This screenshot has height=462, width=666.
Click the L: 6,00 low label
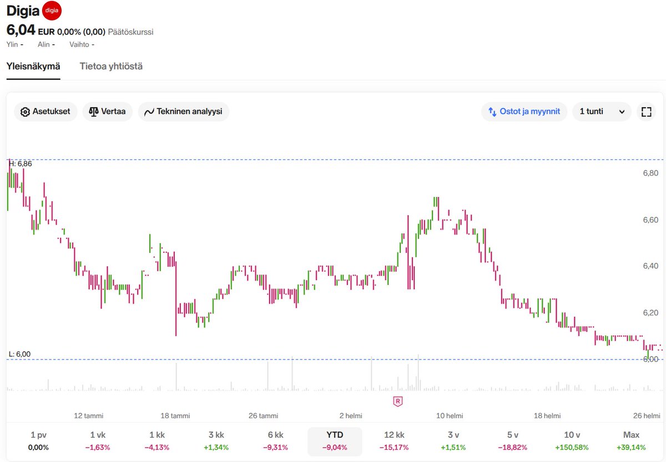coord(19,354)
